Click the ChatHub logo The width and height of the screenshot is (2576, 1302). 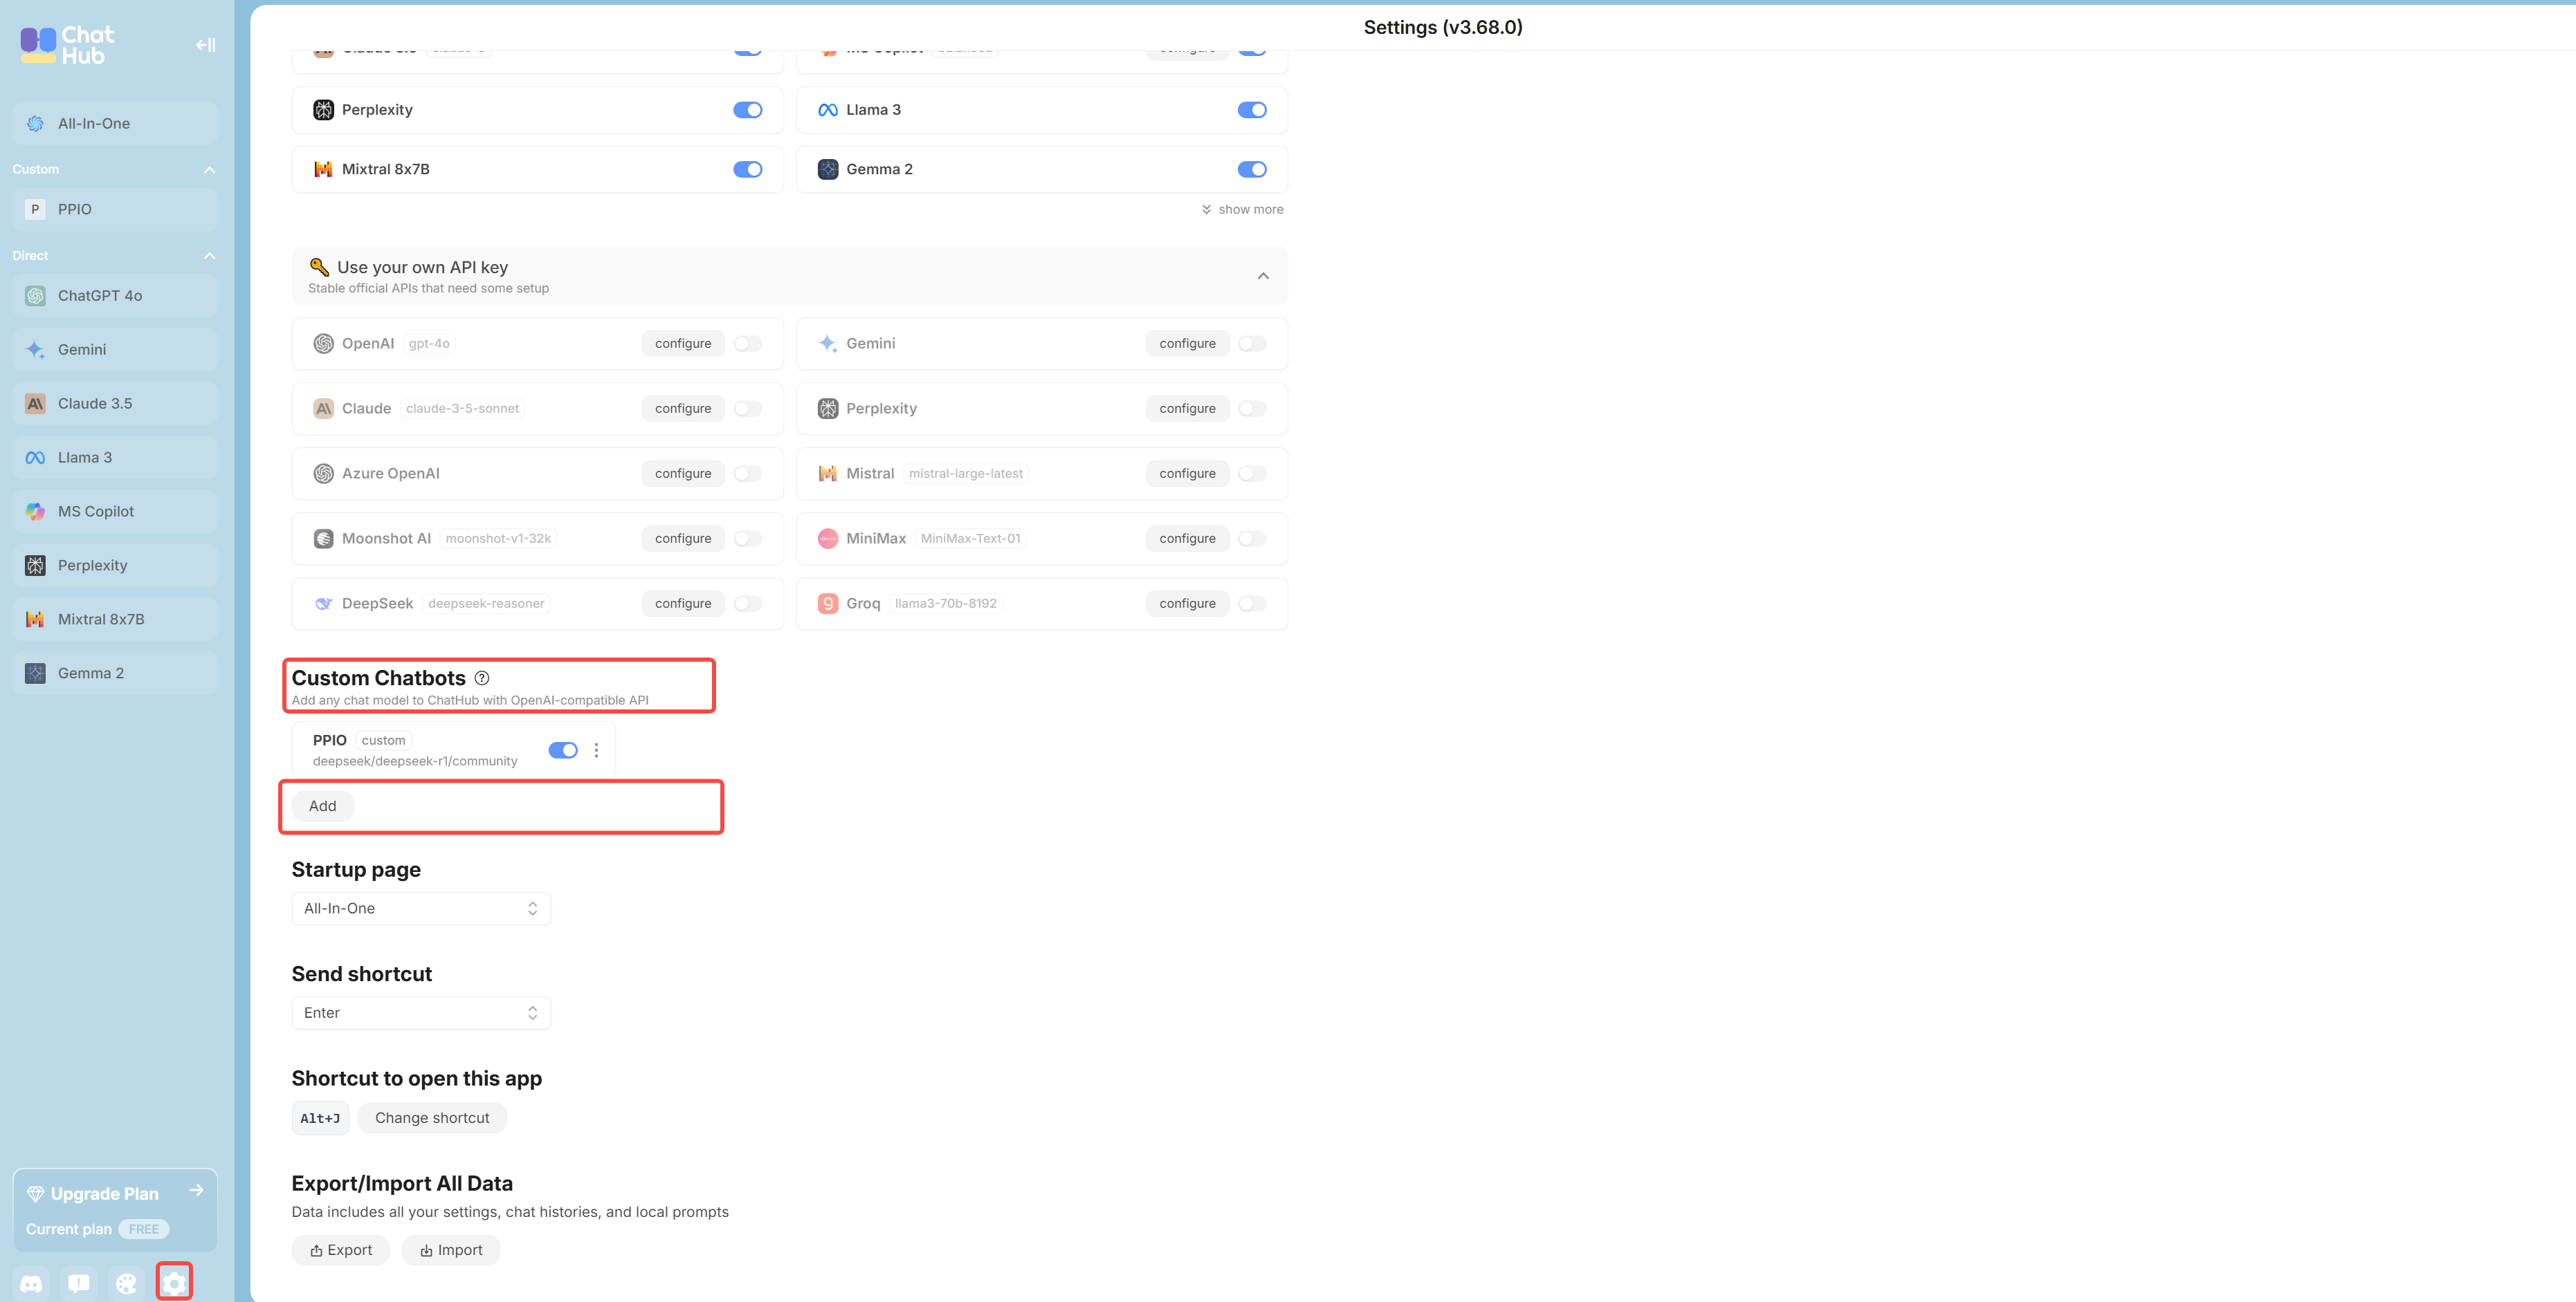point(68,45)
